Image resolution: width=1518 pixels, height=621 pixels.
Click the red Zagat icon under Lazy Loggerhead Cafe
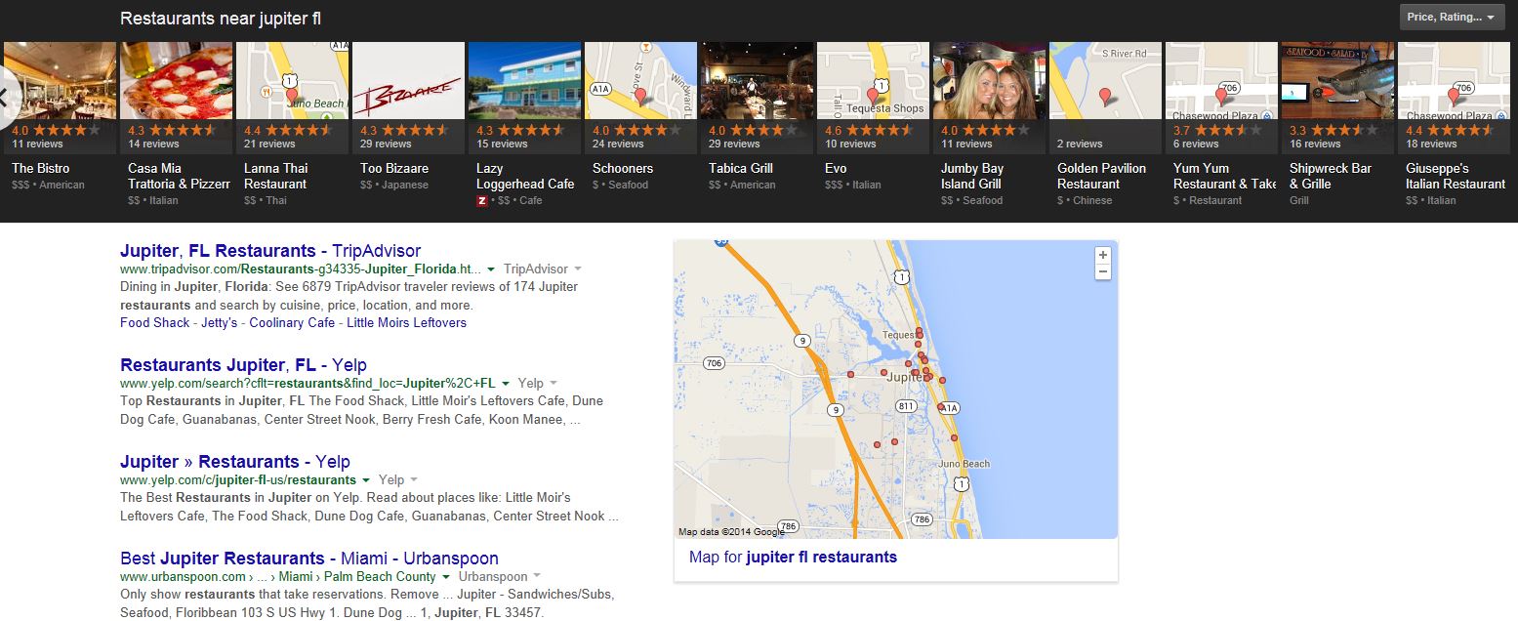click(481, 200)
